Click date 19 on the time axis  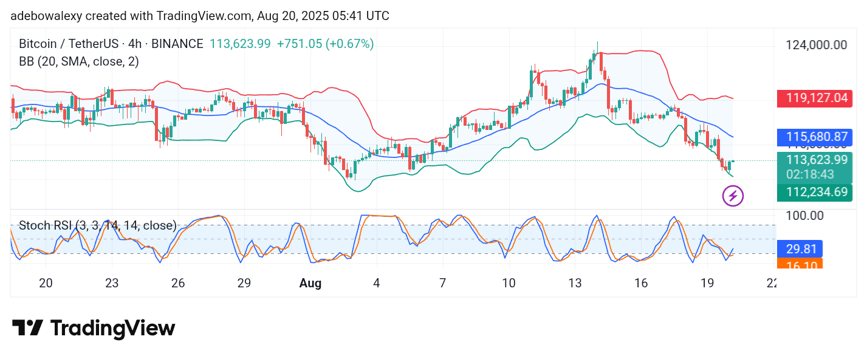tap(707, 283)
